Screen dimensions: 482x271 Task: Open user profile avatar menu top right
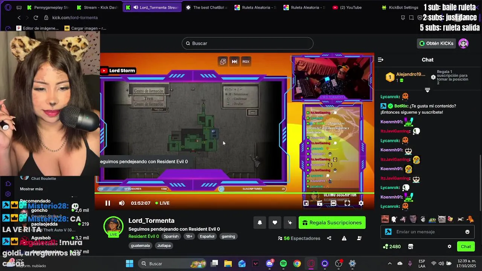coord(464,43)
